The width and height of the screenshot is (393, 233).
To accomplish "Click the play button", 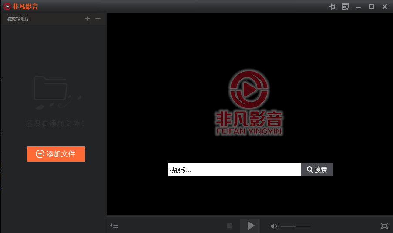I will tap(250, 226).
